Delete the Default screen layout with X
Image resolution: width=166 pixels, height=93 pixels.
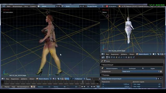(59, 6)
